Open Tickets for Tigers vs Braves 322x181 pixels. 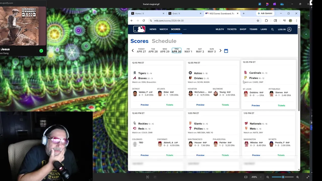(x=170, y=105)
